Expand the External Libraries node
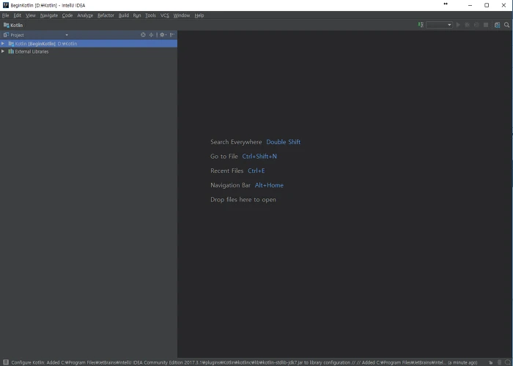513x366 pixels. tap(3, 51)
